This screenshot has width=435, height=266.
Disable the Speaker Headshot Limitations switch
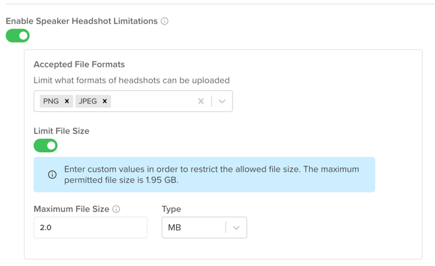click(18, 36)
